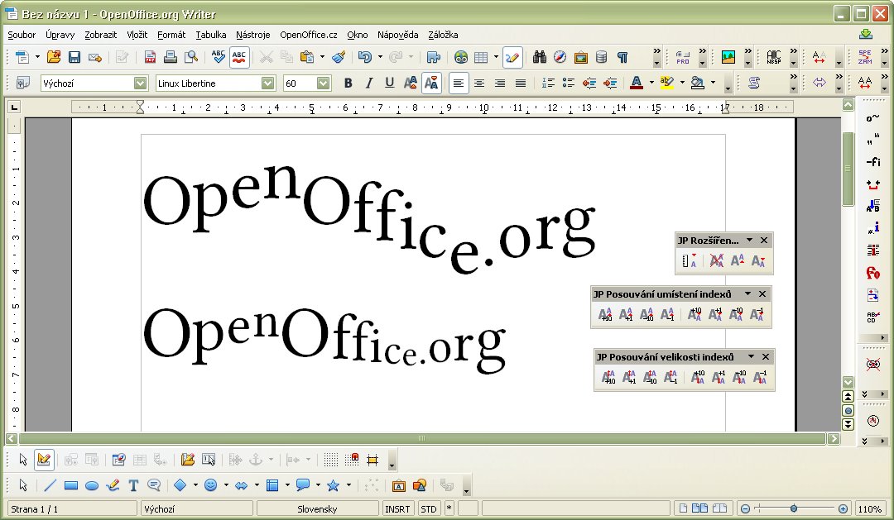The width and height of the screenshot is (894, 520).
Task: Click the Strana 1 / 1 page field
Action: (72, 509)
